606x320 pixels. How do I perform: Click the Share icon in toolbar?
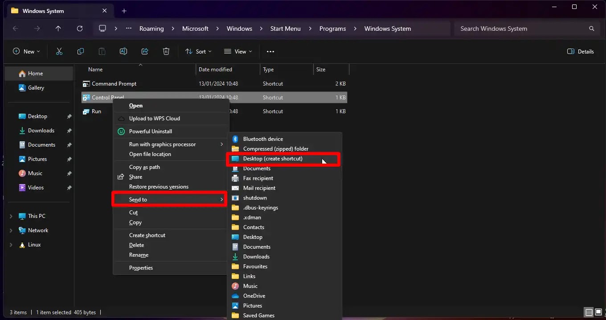145,52
